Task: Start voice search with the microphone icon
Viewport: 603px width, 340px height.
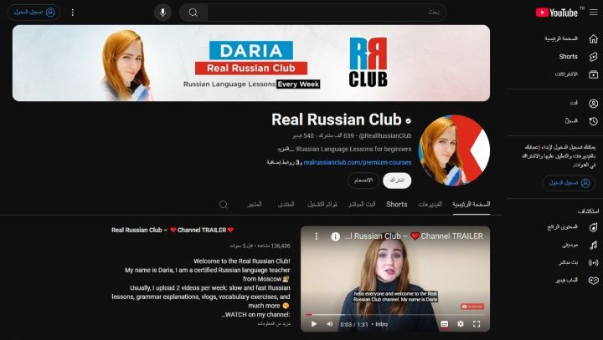Action: click(x=162, y=13)
